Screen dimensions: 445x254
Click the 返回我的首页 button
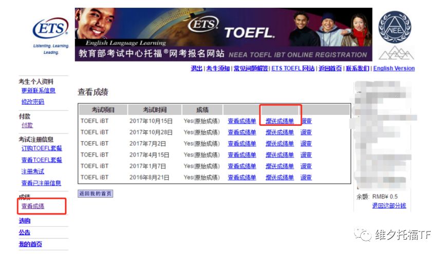click(96, 193)
